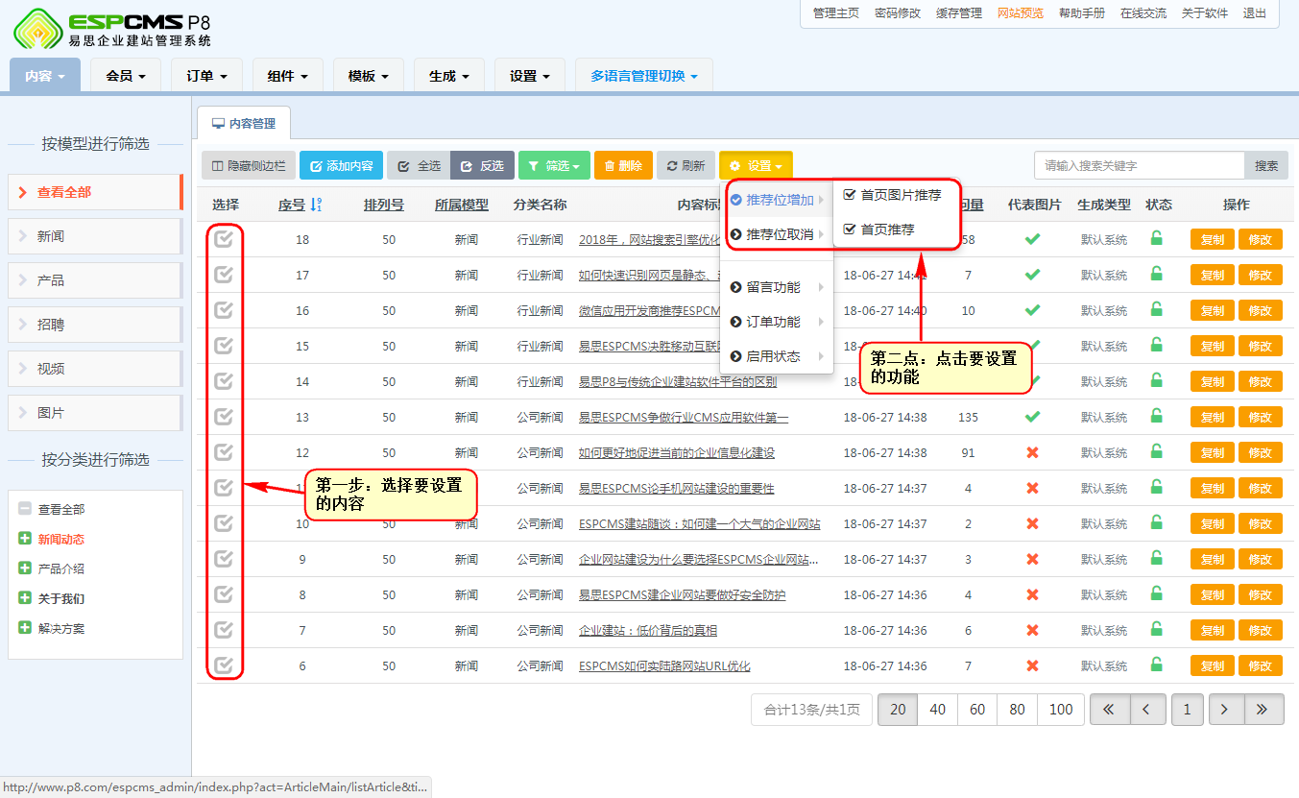Viewport: 1299px width, 798px height.
Task: Select 产品 model filter in sidebar
Action: tap(95, 280)
